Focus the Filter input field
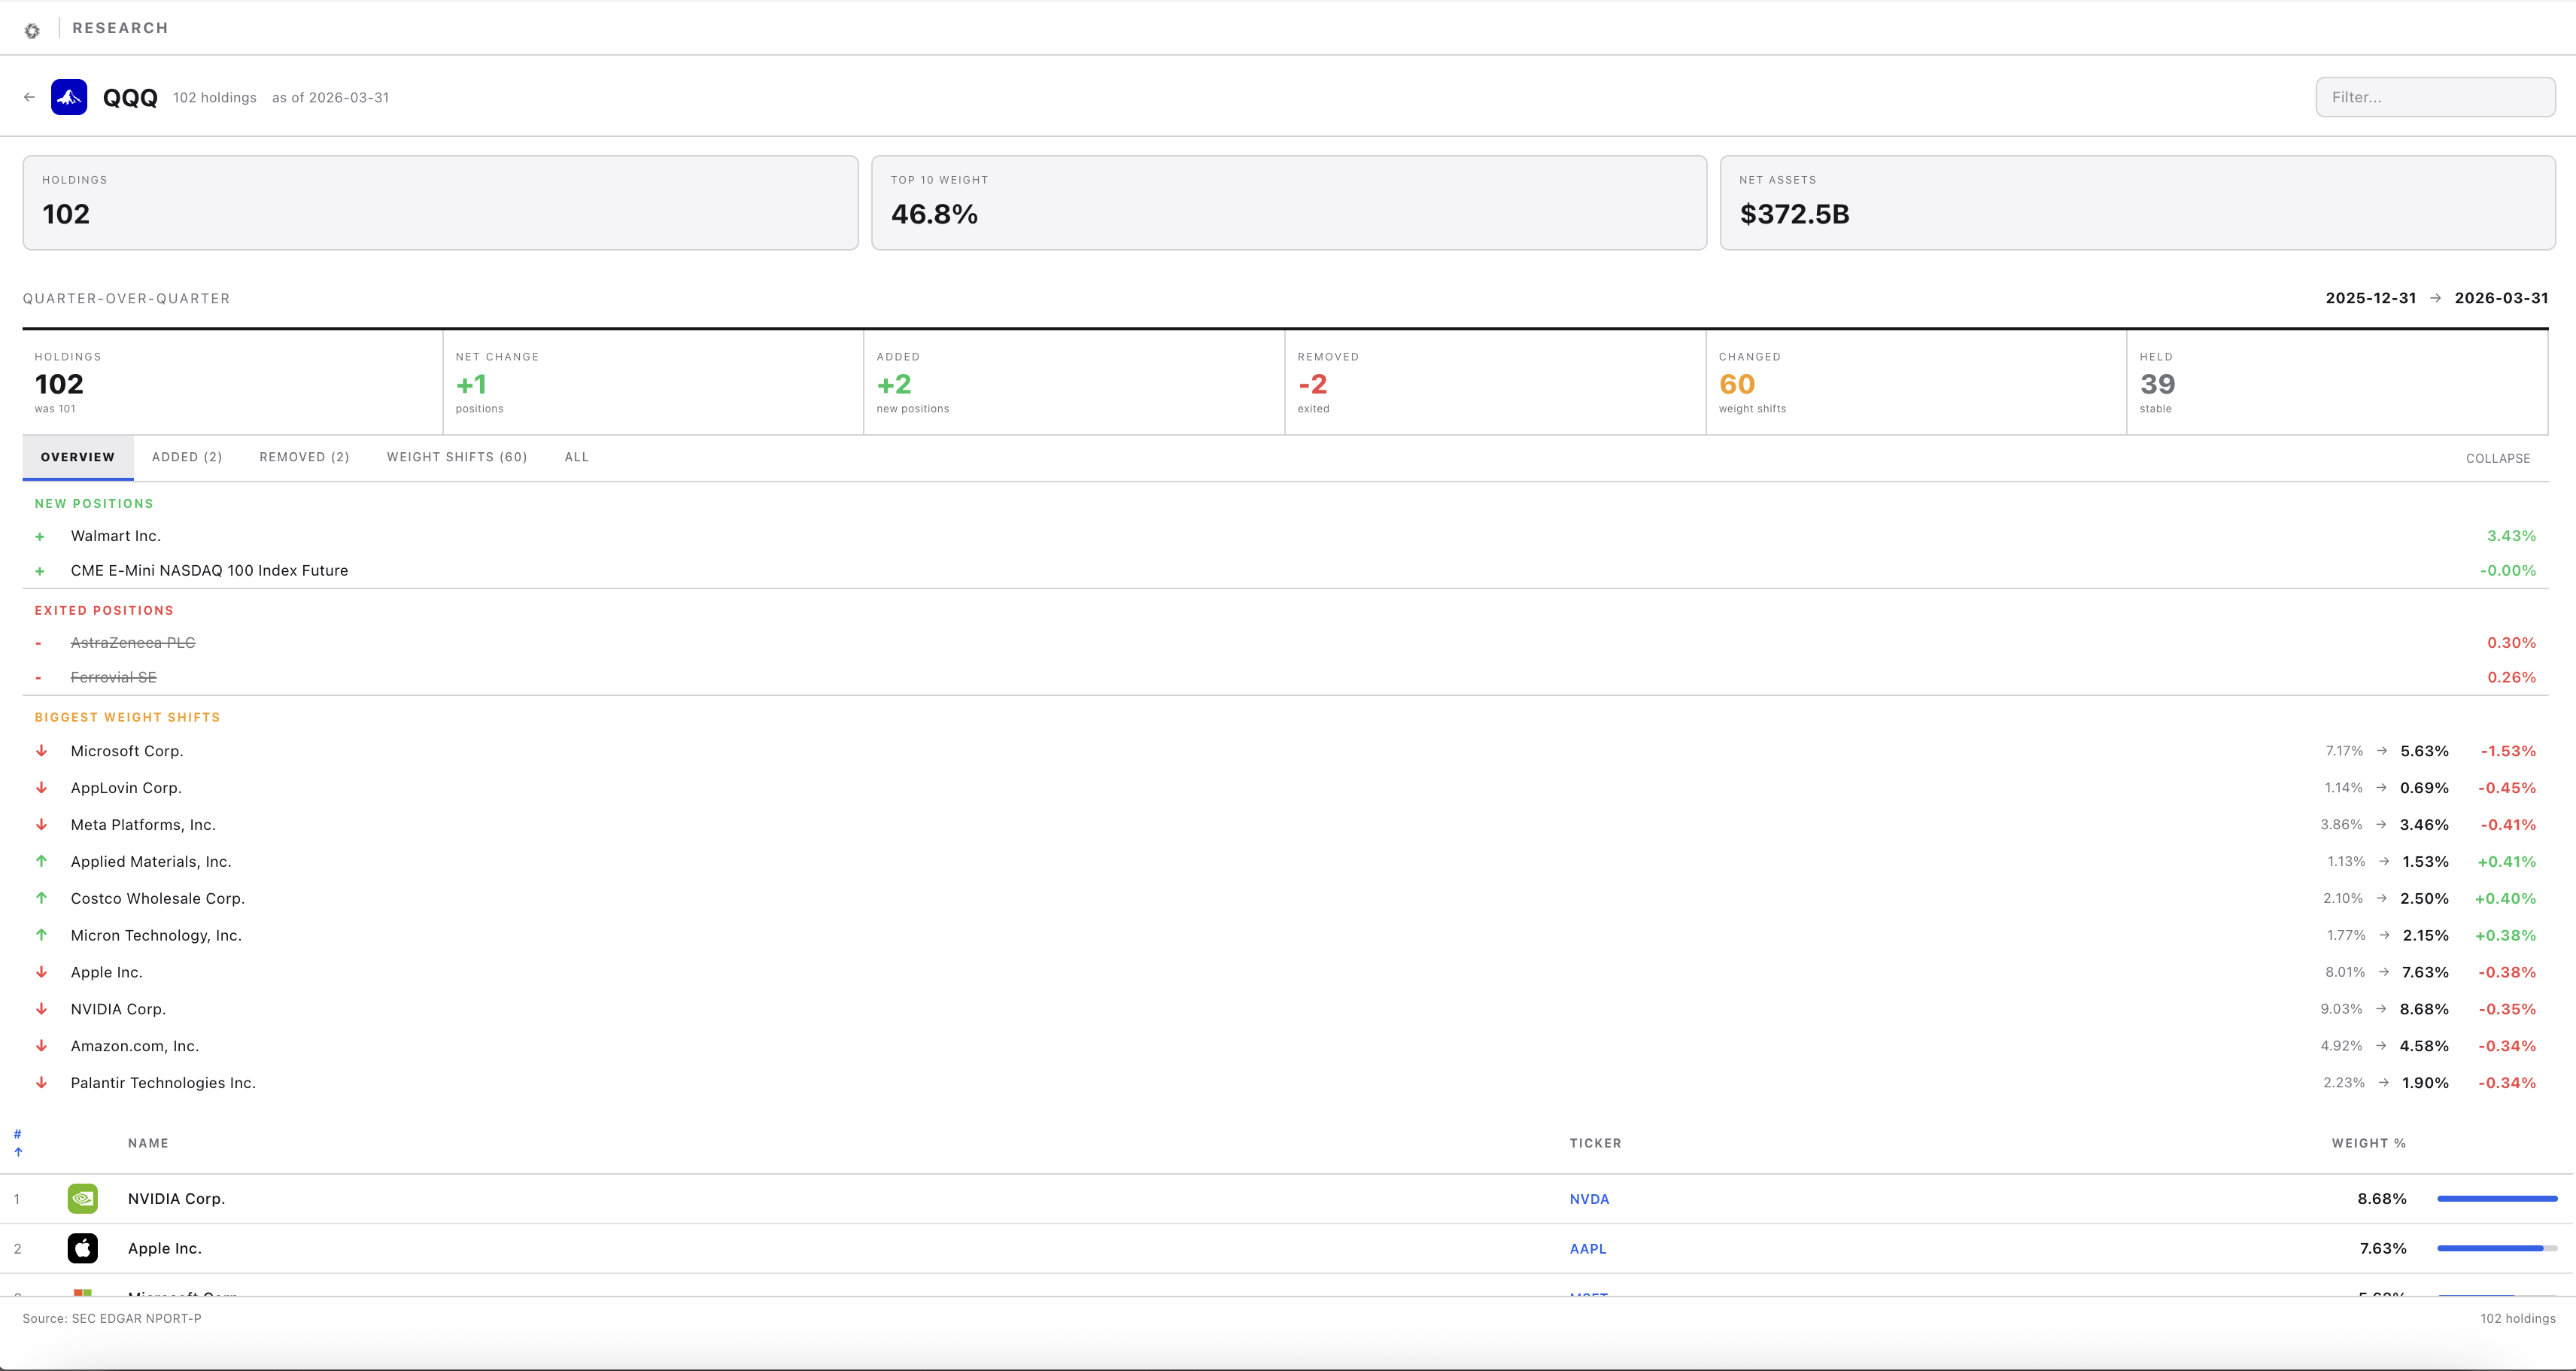Viewport: 2576px width, 1371px height. point(2435,97)
